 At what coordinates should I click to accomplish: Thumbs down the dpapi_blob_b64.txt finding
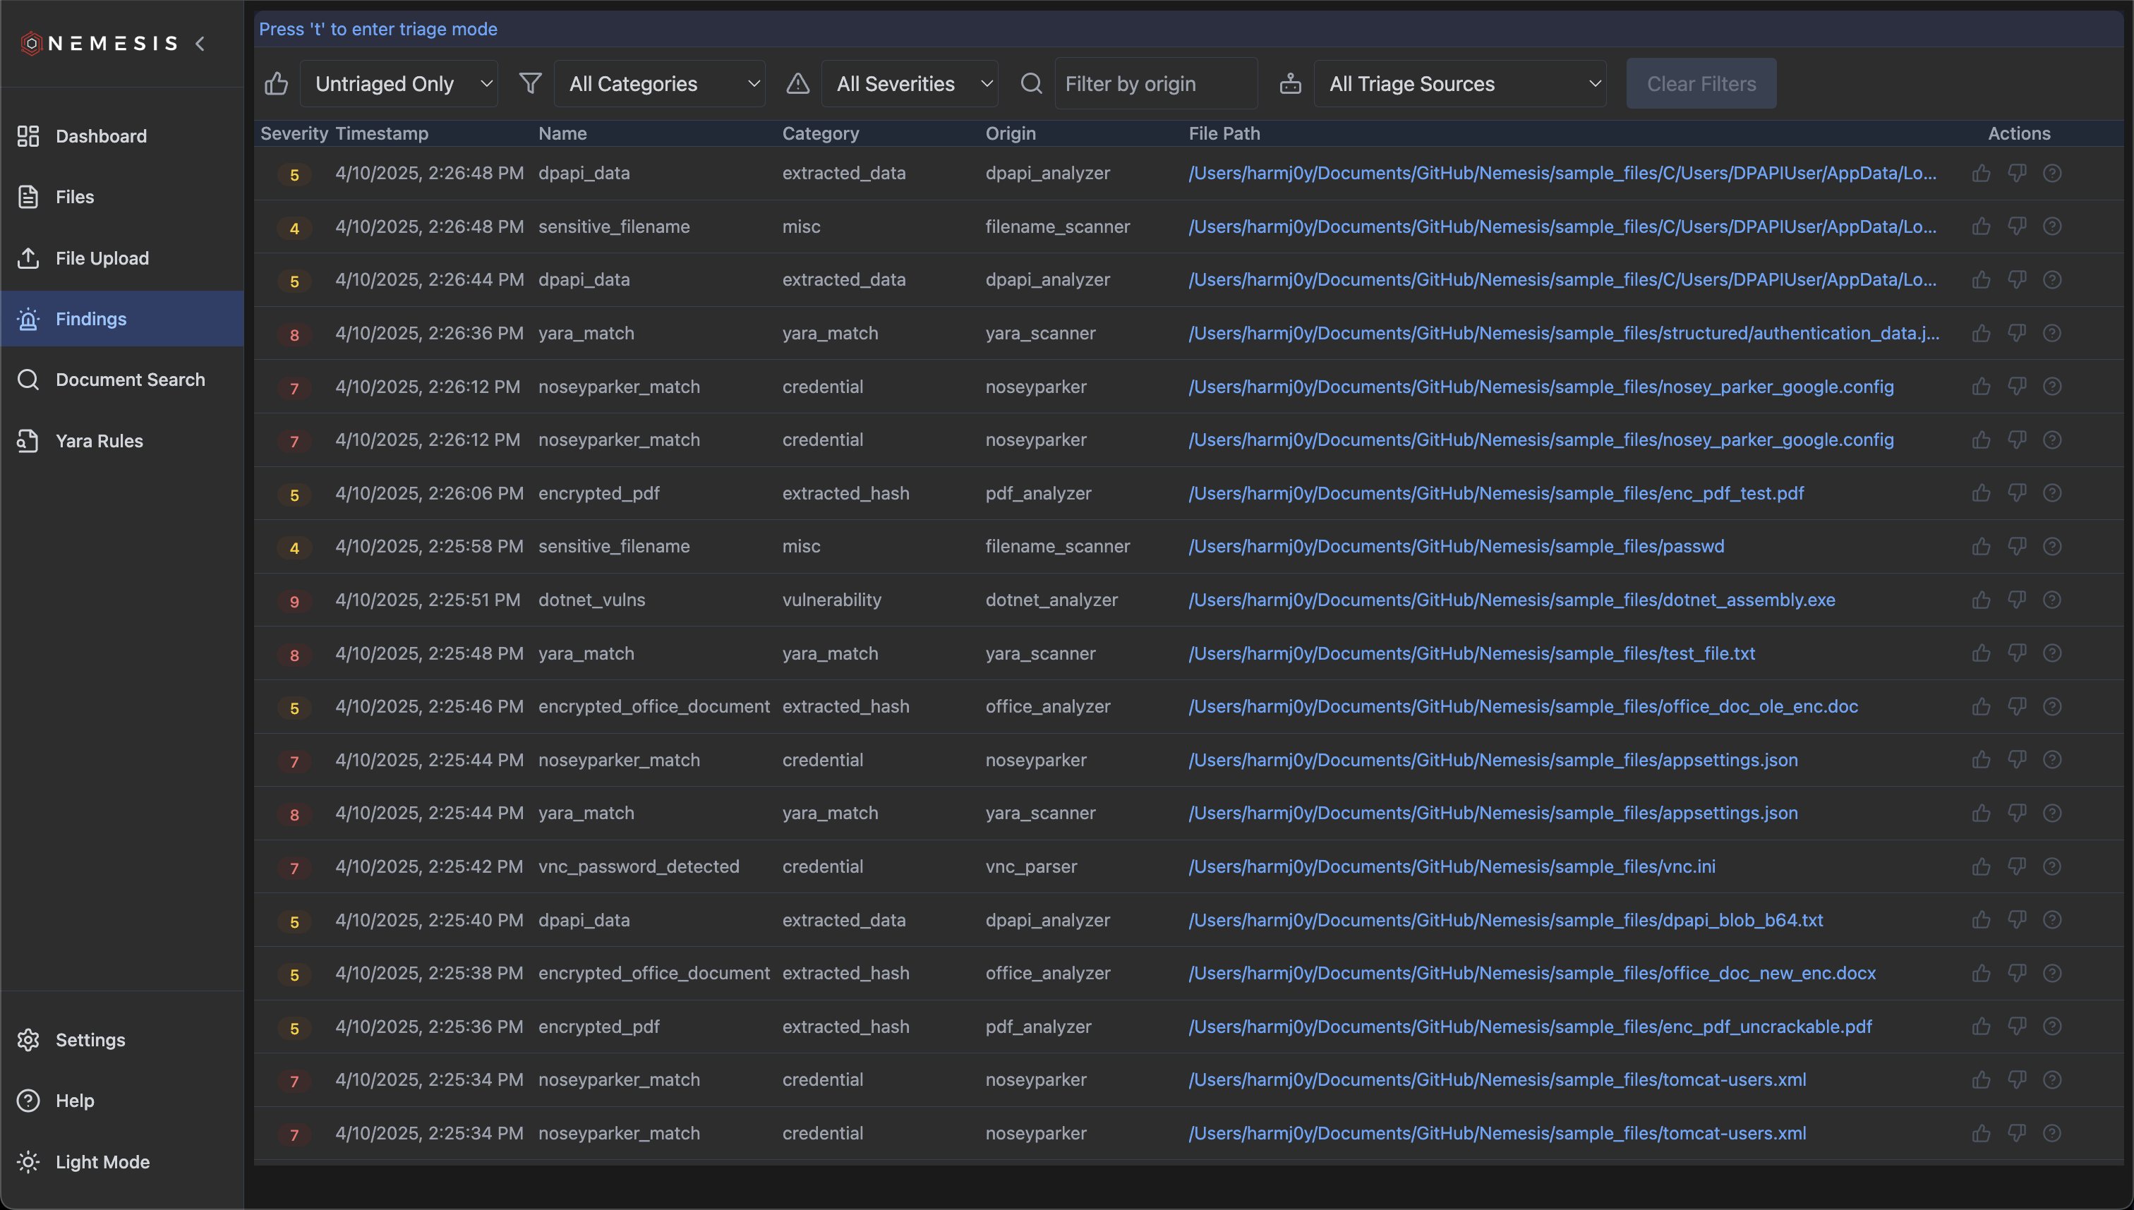2017,920
